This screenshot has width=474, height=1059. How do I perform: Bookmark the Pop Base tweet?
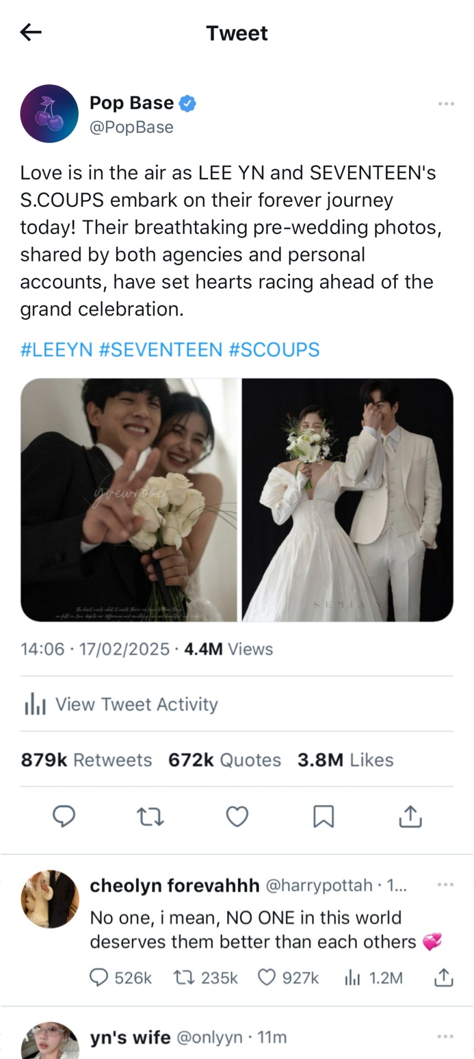coord(323,816)
